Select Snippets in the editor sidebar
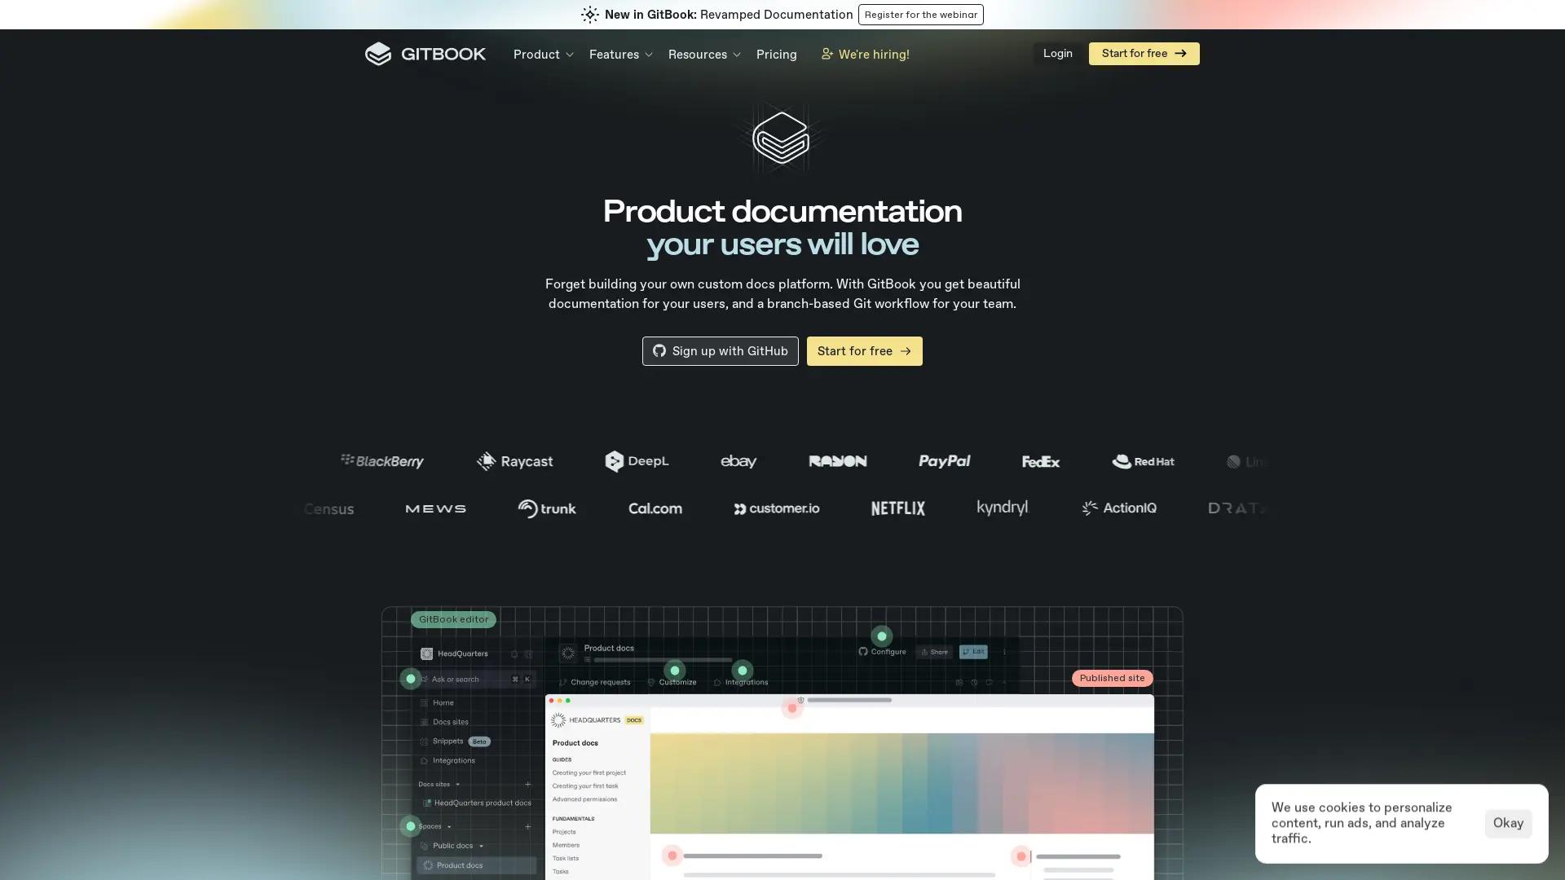The image size is (1565, 880). (x=447, y=741)
